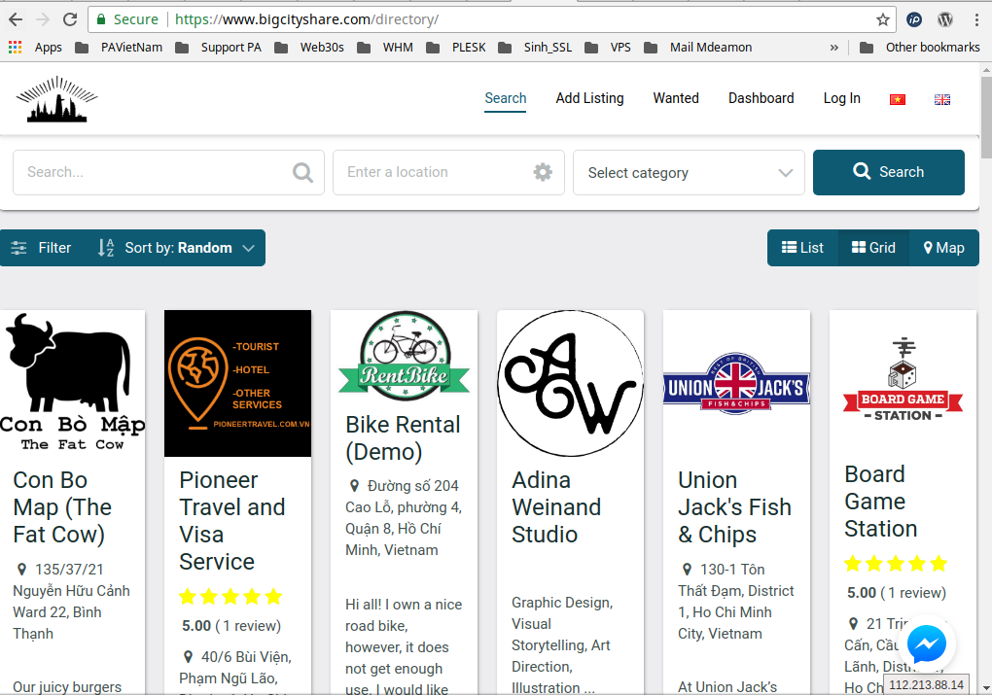Switch to Map view

[x=944, y=248]
